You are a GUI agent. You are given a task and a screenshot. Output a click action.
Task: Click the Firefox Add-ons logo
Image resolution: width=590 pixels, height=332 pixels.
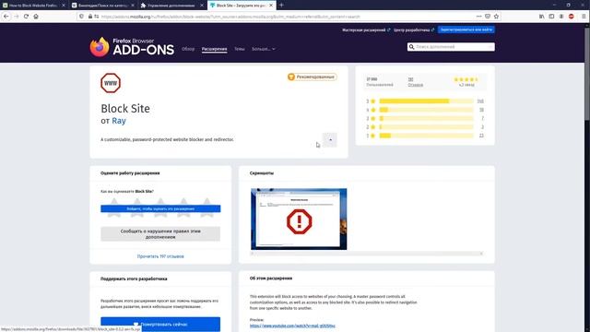click(132, 47)
